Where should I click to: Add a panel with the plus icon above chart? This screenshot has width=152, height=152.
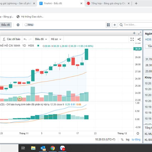(x=134, y=33)
